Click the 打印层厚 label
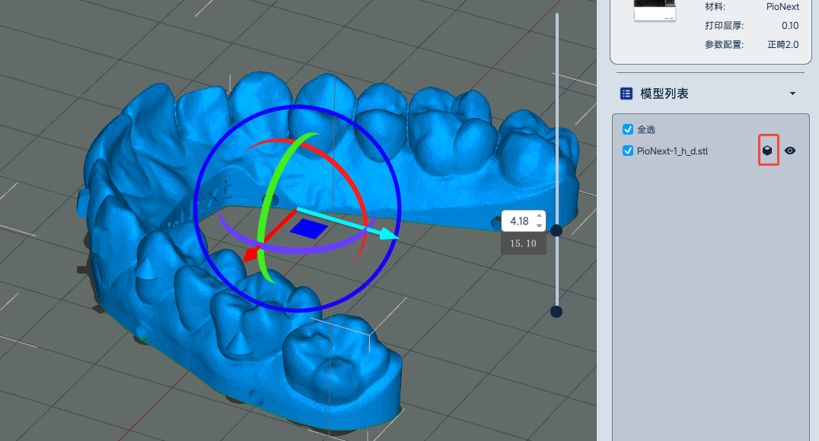The image size is (819, 441). [724, 26]
